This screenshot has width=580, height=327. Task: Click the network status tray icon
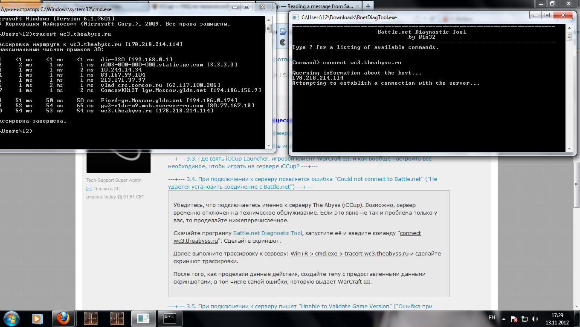pos(525,318)
